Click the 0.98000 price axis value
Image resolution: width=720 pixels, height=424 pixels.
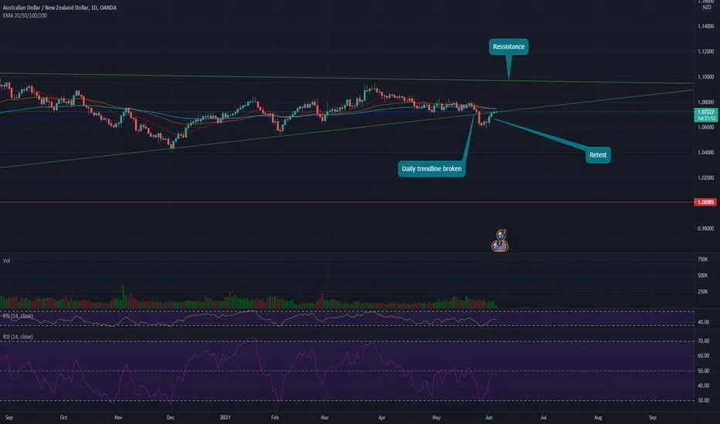coord(706,228)
